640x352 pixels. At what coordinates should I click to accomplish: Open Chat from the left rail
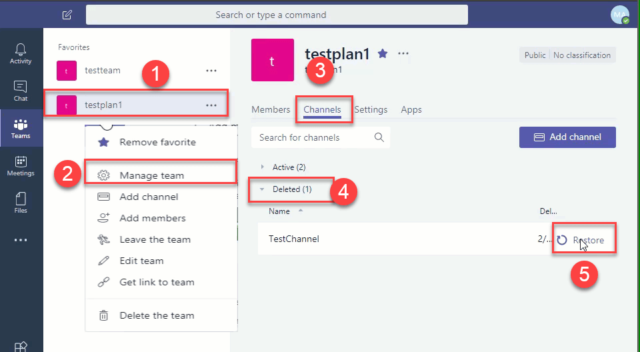click(21, 91)
